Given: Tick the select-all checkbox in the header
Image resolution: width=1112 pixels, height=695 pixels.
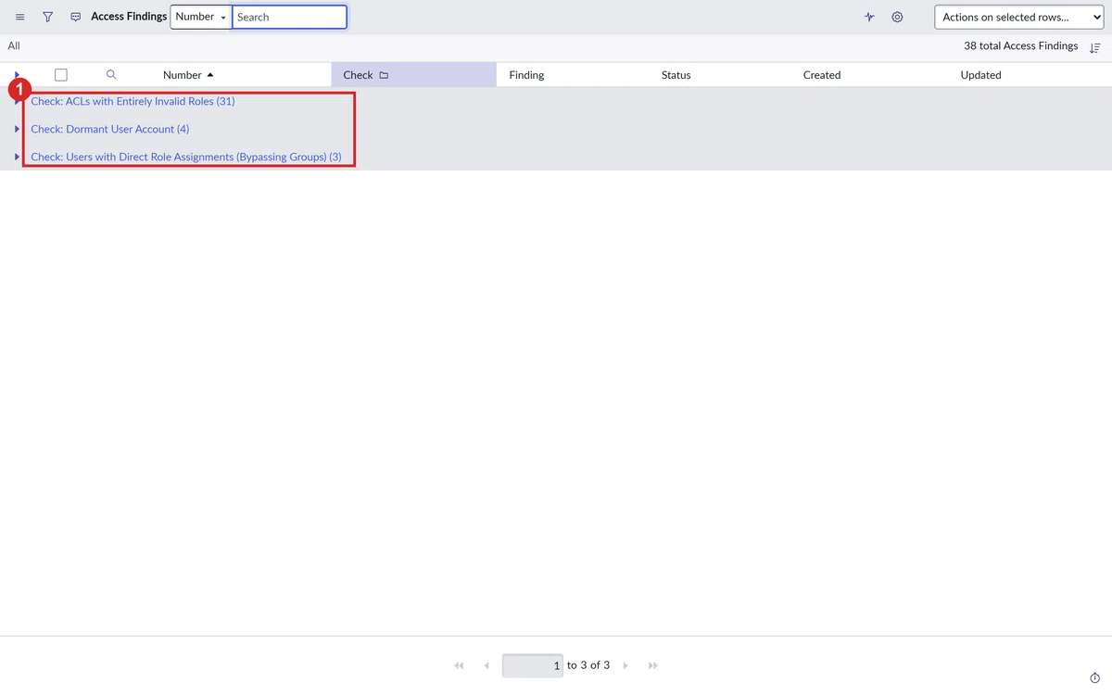Looking at the screenshot, I should click(61, 75).
